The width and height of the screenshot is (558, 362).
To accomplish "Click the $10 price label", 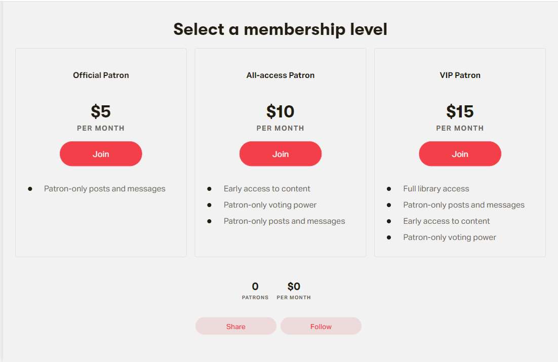I will [281, 111].
